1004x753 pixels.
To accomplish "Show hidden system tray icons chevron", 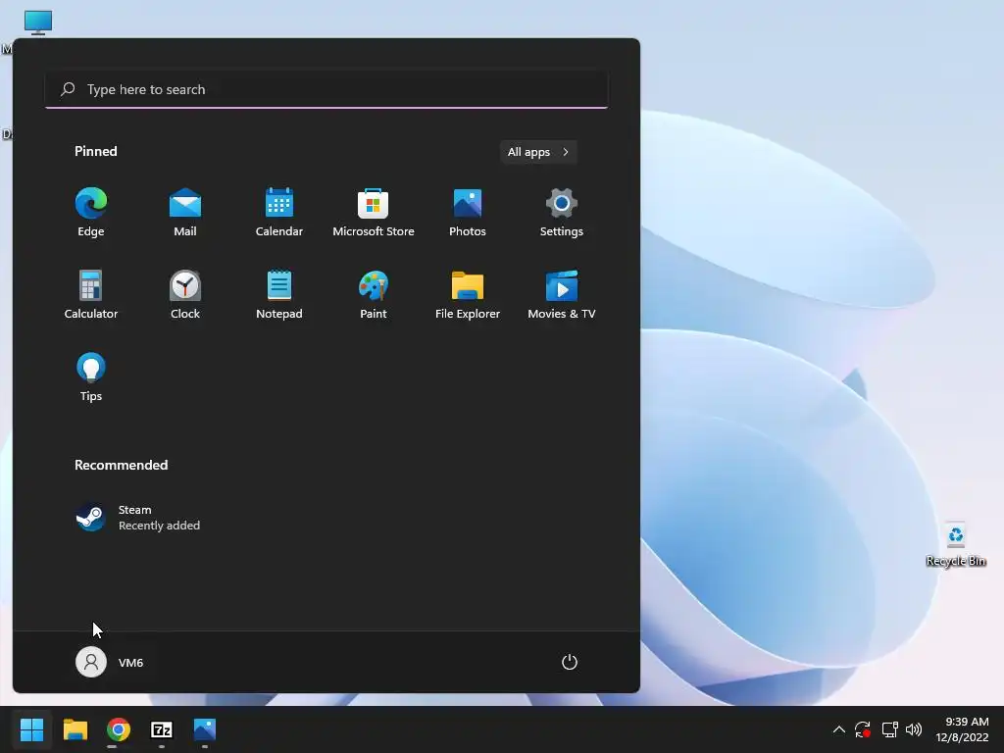I will pyautogui.click(x=839, y=729).
